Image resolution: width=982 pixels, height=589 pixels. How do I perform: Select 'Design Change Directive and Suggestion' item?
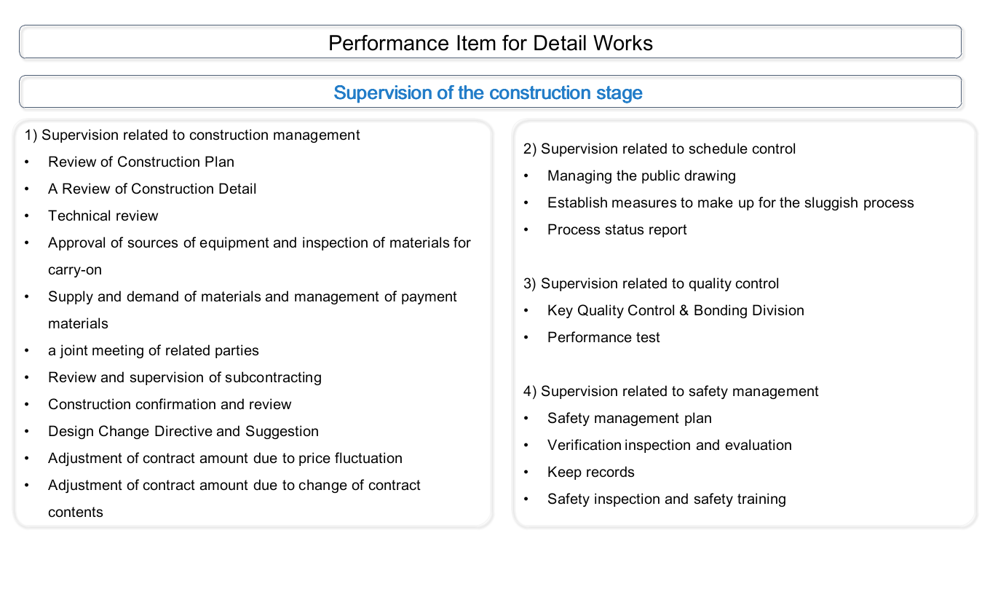pyautogui.click(x=183, y=431)
